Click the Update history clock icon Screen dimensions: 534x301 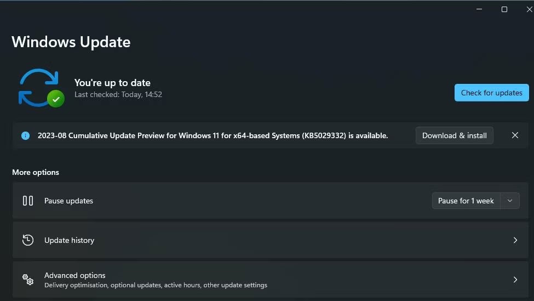pos(28,240)
